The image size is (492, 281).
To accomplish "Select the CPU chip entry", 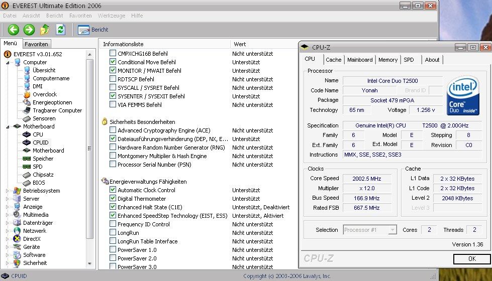I will [x=38, y=134].
